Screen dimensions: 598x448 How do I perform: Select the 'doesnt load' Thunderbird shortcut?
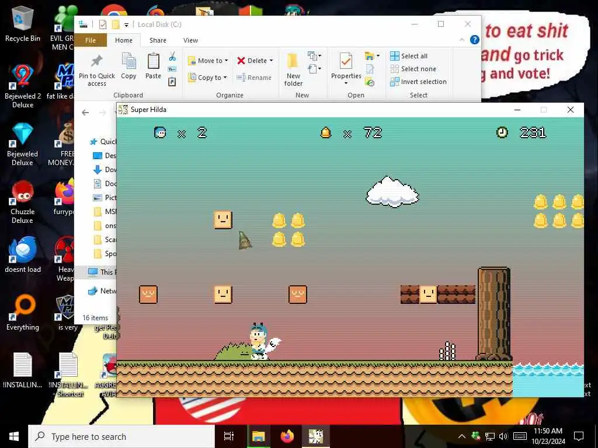(23, 255)
